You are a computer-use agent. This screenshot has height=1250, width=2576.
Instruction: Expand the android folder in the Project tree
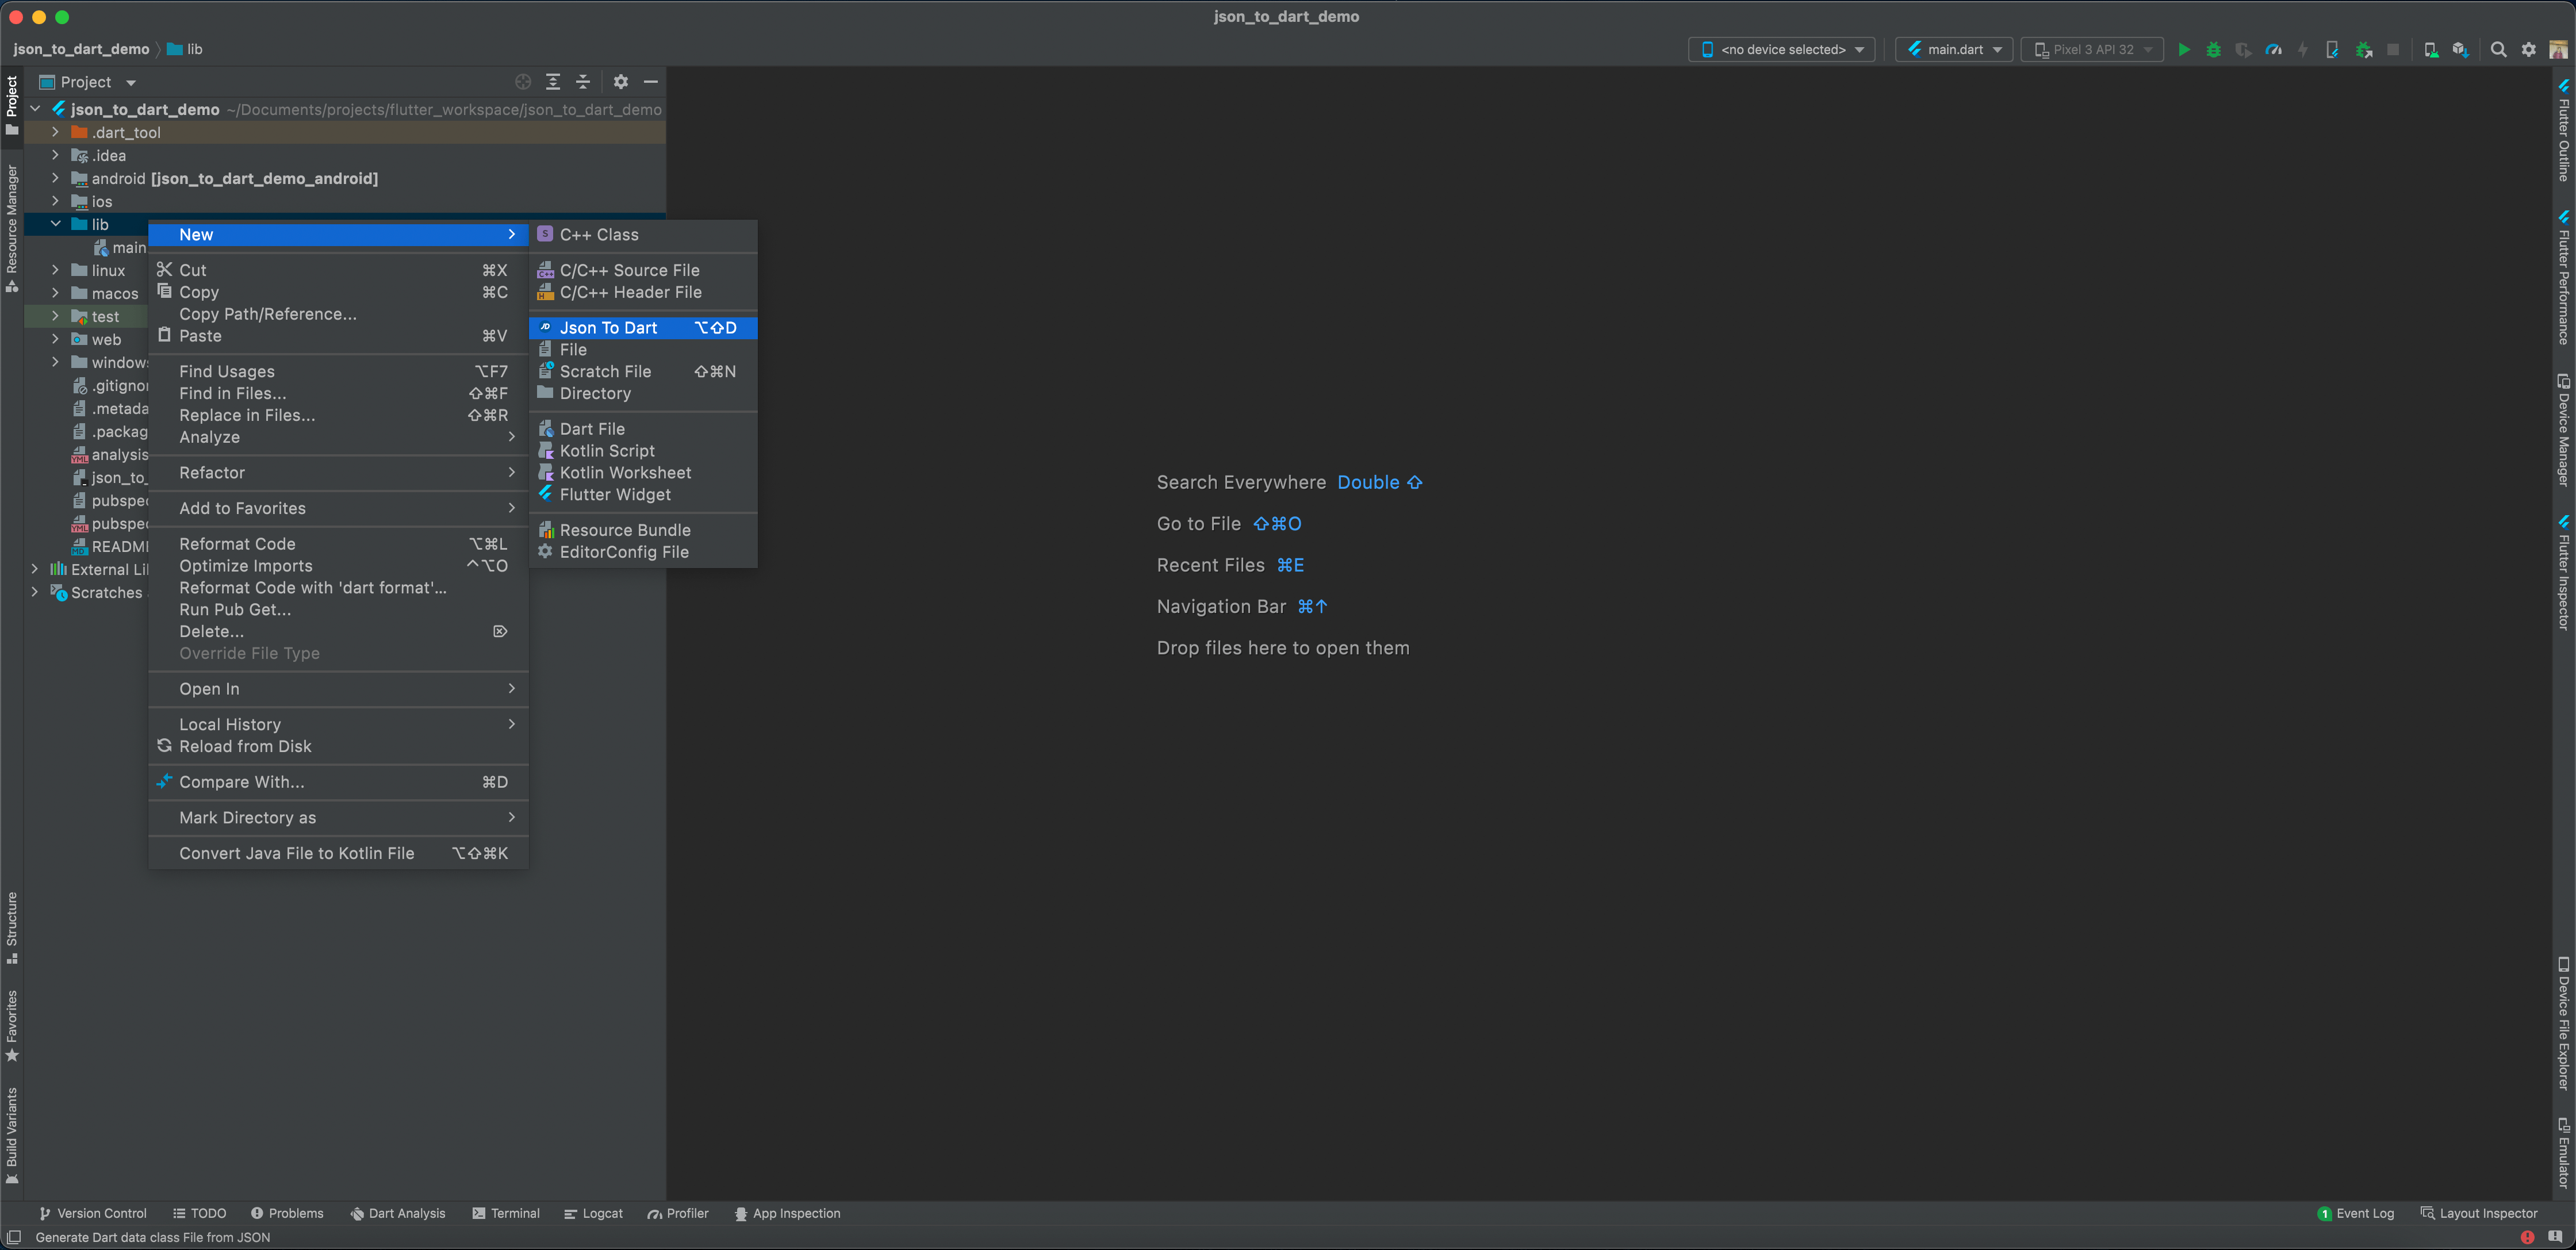pyautogui.click(x=55, y=178)
